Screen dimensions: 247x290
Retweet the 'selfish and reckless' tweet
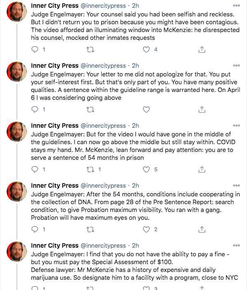[x=91, y=50]
